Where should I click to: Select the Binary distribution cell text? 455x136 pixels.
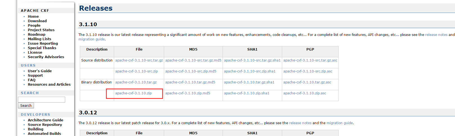click(x=96, y=82)
